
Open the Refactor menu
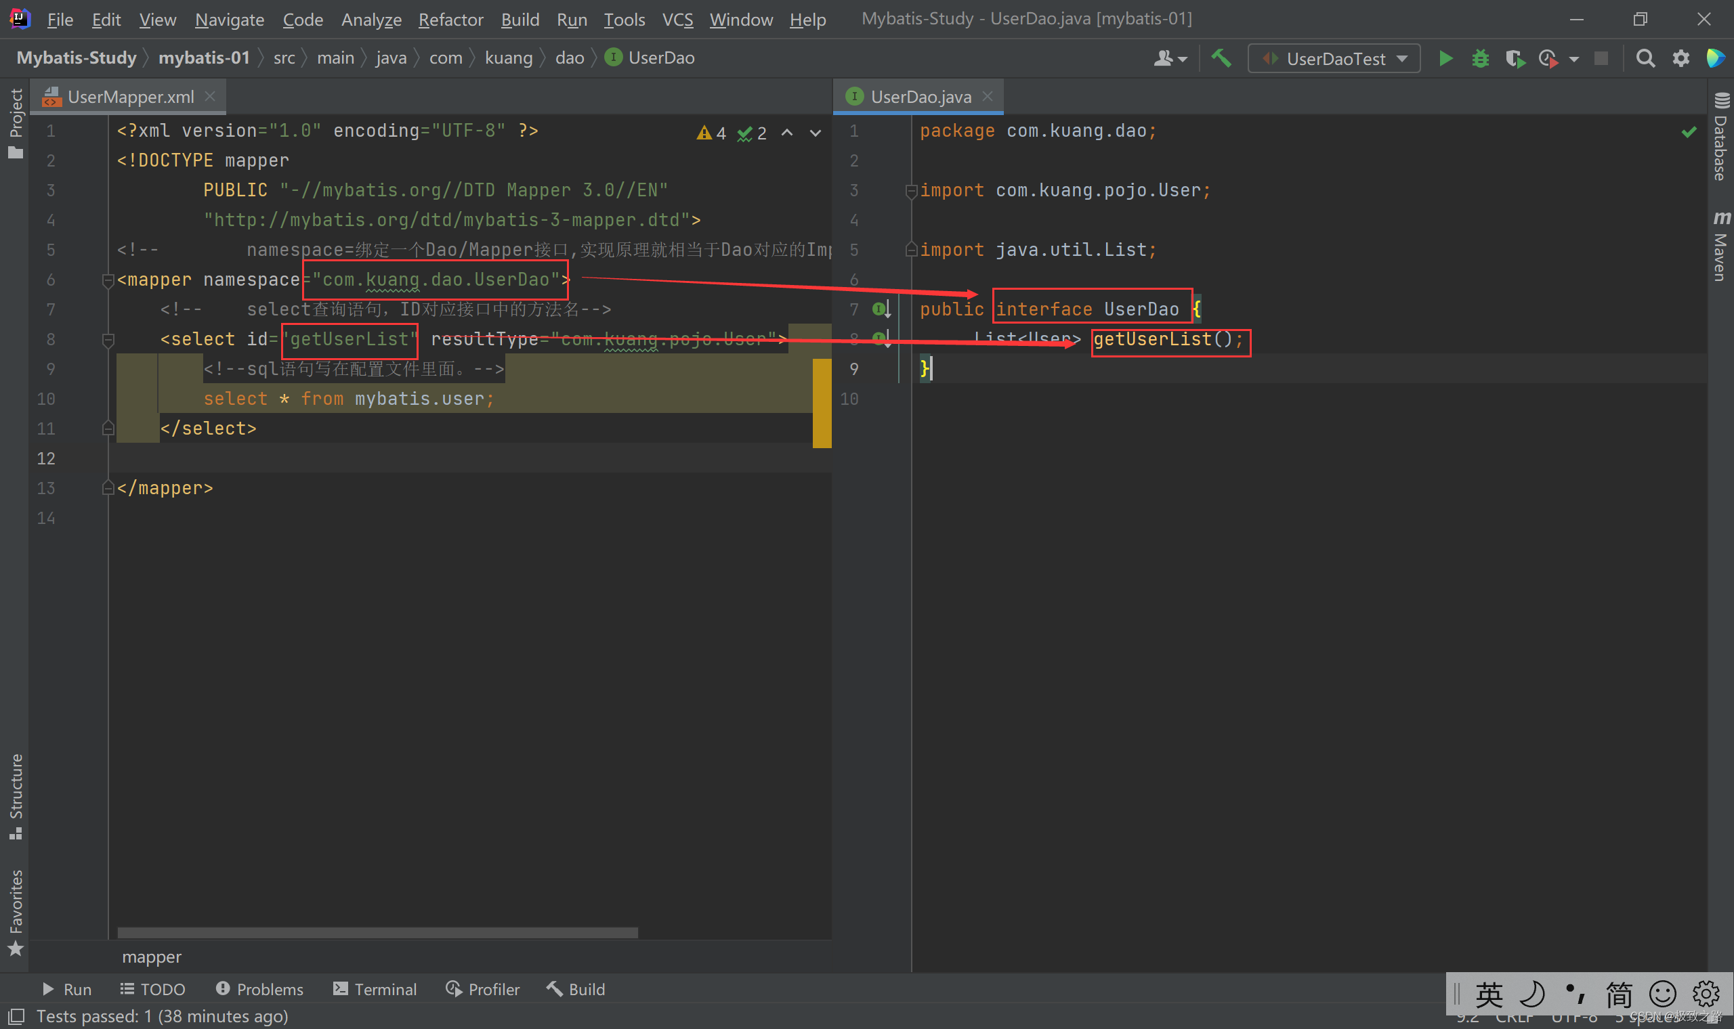tap(450, 20)
